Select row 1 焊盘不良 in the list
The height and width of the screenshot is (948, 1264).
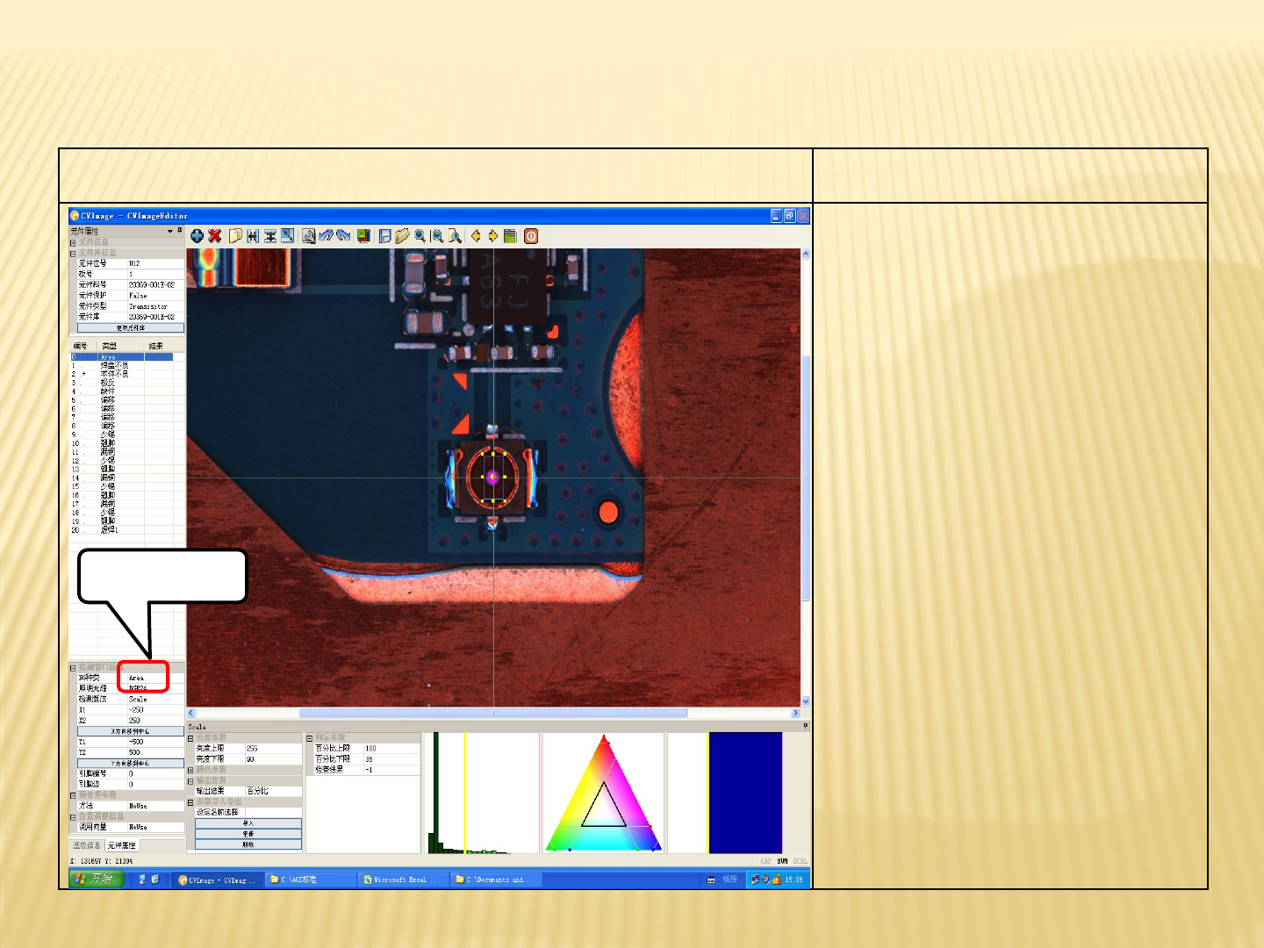[122, 366]
